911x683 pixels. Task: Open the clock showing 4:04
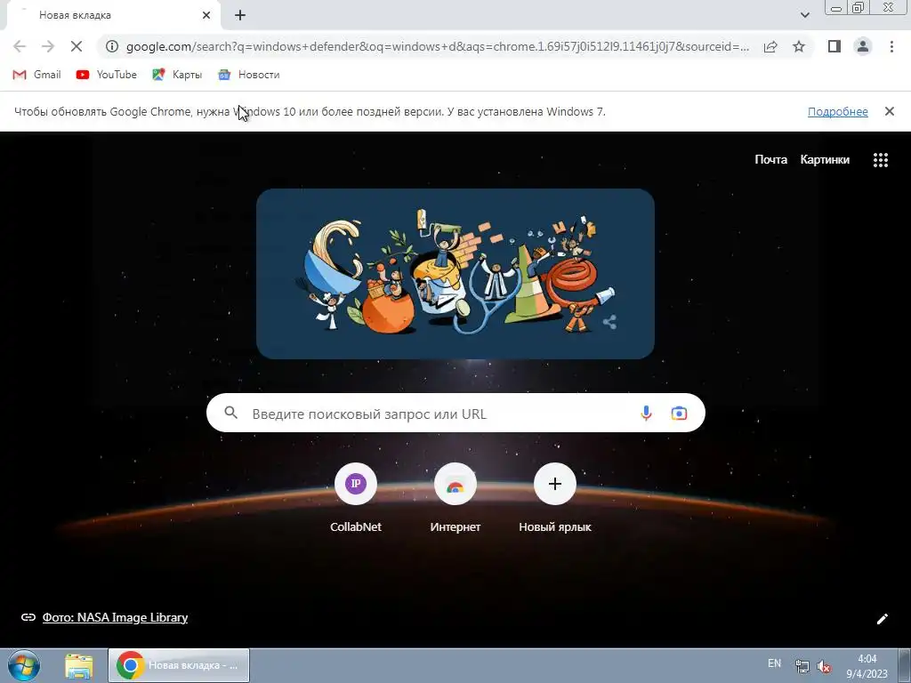(x=867, y=665)
